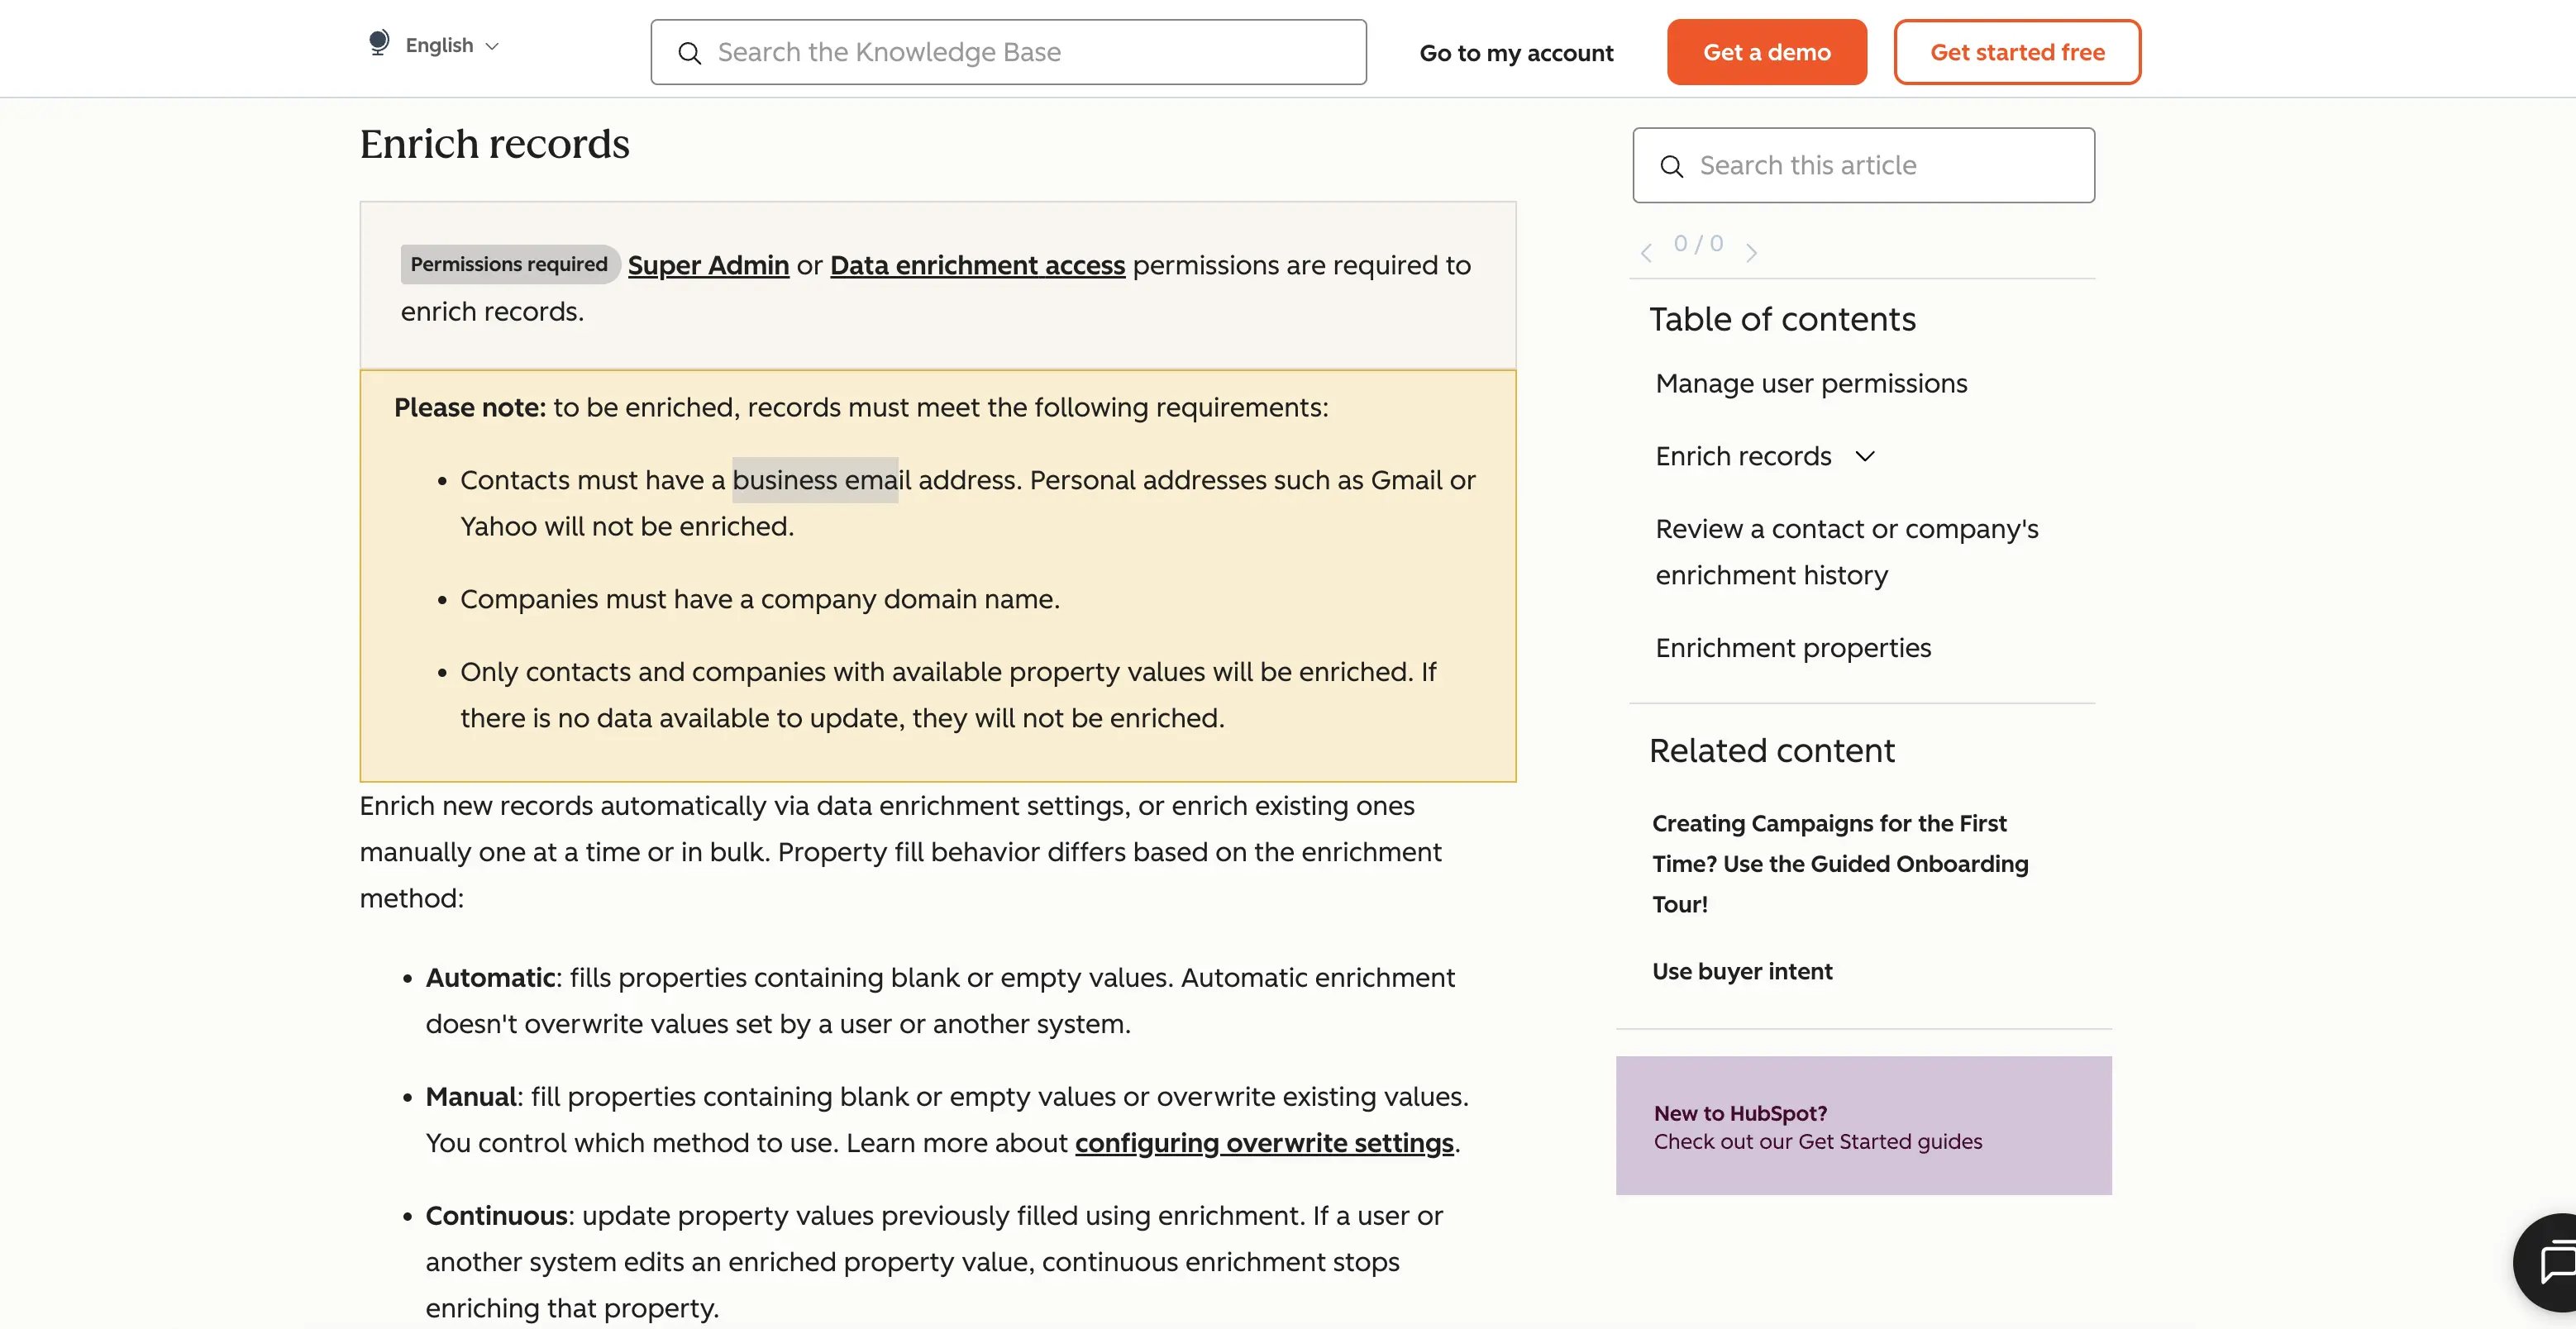Focus the Search this article field

coord(1863,165)
